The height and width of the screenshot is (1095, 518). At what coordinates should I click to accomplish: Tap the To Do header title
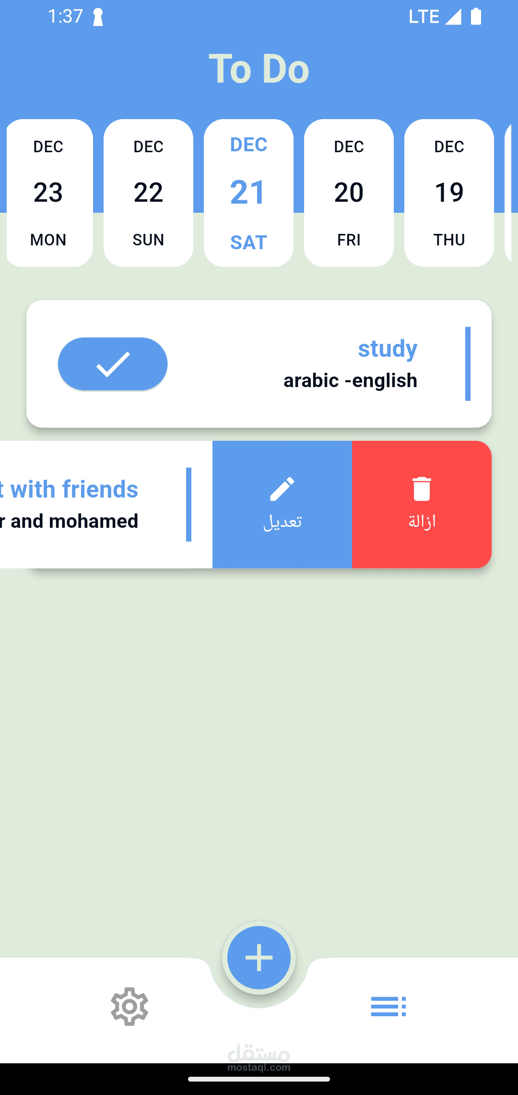coord(259,69)
